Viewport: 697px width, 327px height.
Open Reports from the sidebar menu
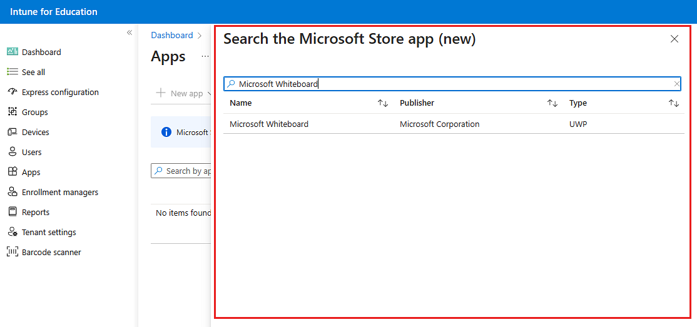pos(36,212)
